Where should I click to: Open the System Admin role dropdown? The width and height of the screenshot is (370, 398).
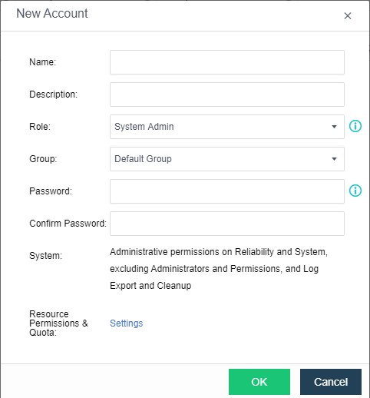227,127
